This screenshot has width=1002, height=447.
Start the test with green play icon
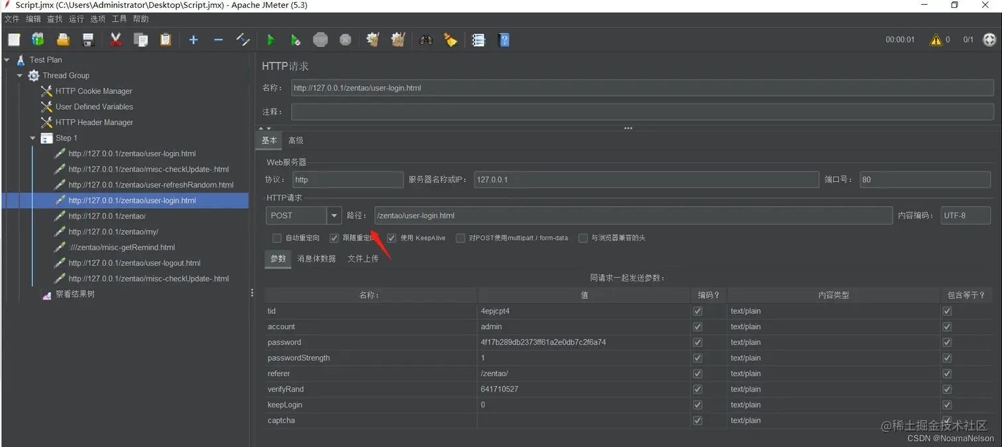point(270,40)
